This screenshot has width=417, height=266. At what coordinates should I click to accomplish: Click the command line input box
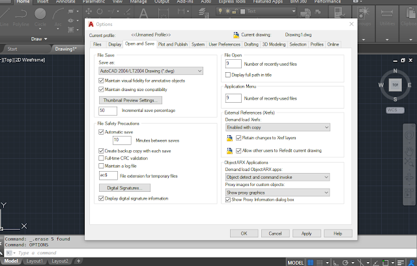tap(210, 253)
